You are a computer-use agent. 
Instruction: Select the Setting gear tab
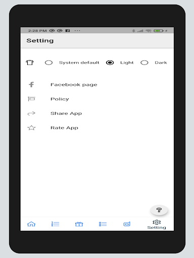pos(157,225)
